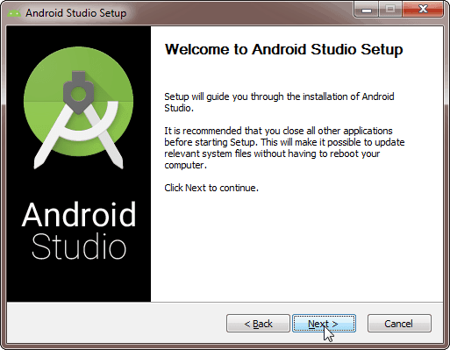Click the disabled maximize window button

[390, 10]
